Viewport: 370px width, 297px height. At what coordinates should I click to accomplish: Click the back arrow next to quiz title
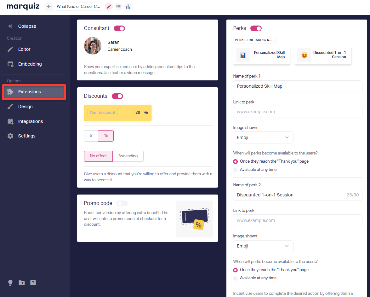[49, 7]
